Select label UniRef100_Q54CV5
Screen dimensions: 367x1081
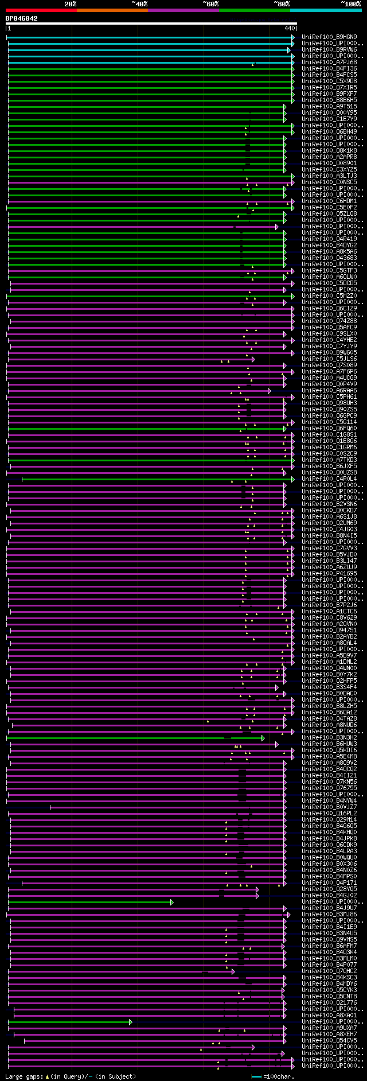(330, 1041)
